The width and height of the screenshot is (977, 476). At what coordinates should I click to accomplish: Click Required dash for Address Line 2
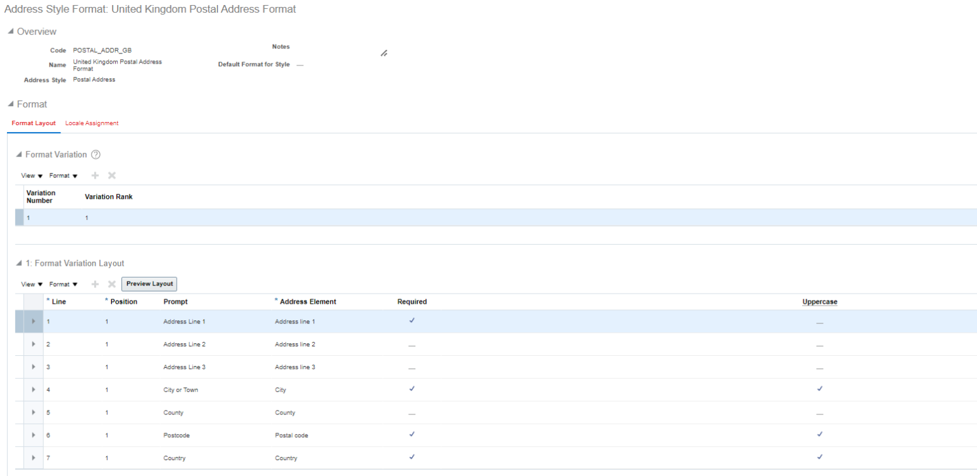tap(412, 345)
